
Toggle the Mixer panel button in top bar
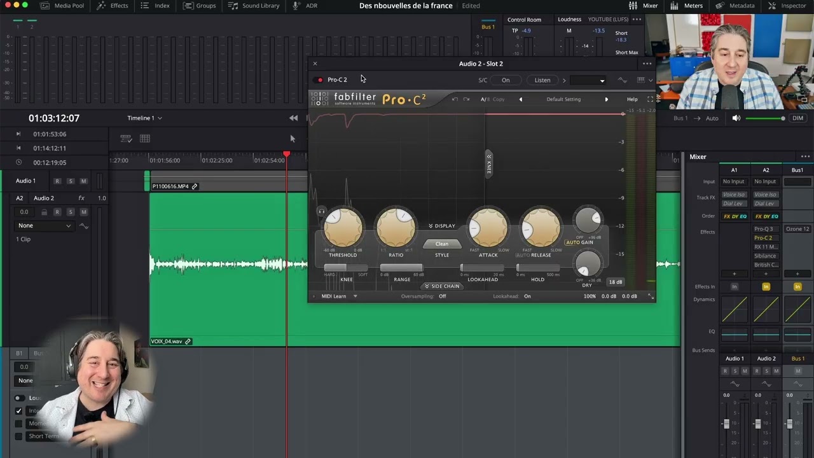tap(643, 6)
